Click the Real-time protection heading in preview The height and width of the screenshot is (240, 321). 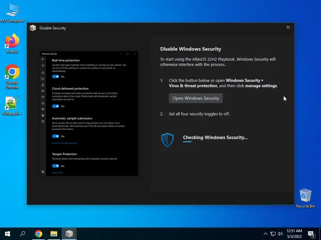[x=66, y=60]
